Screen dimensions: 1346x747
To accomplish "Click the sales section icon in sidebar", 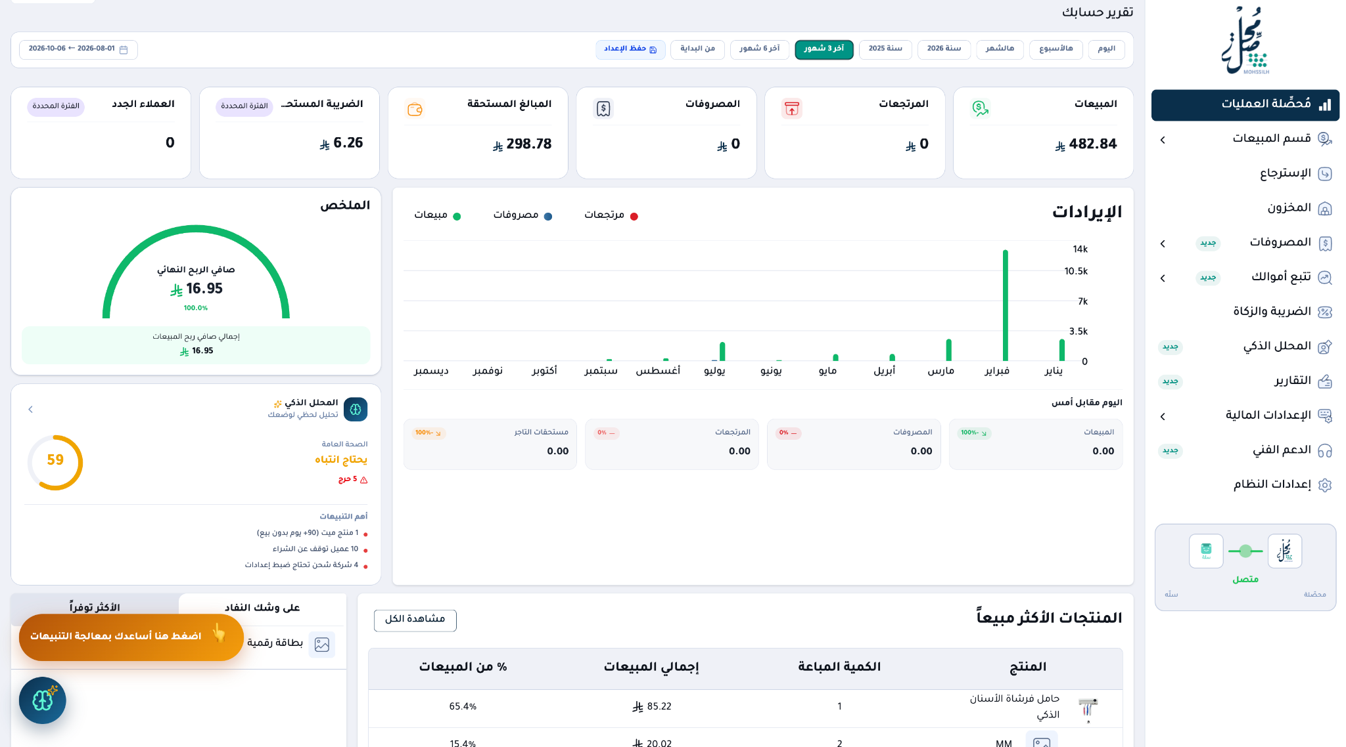I will (1325, 139).
